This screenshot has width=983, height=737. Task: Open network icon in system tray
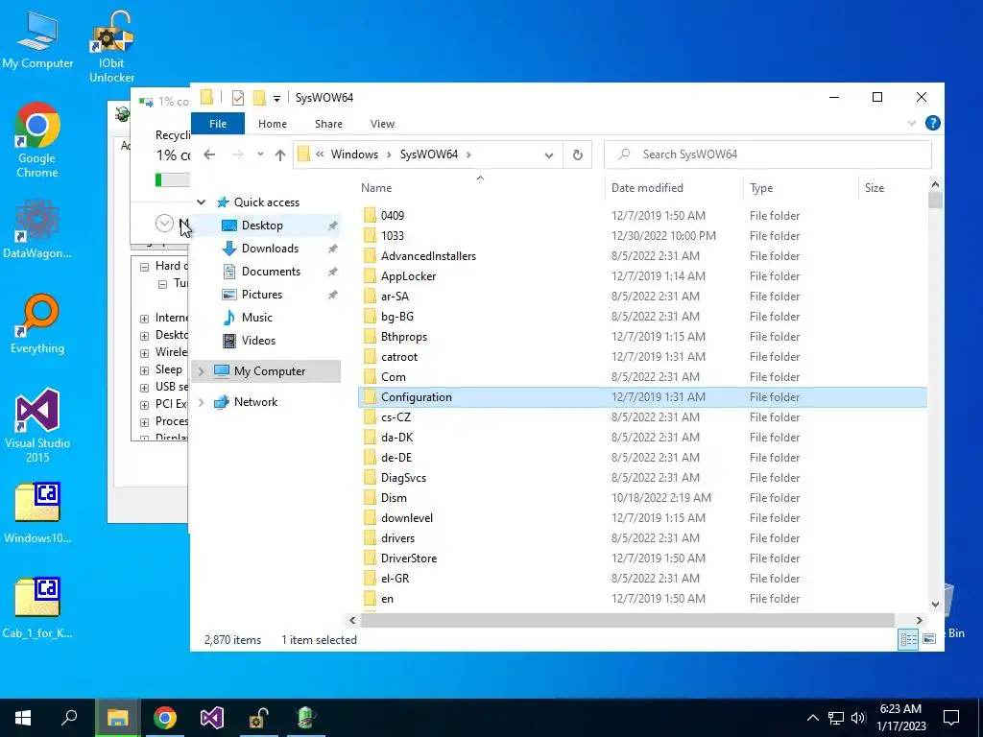(x=836, y=718)
